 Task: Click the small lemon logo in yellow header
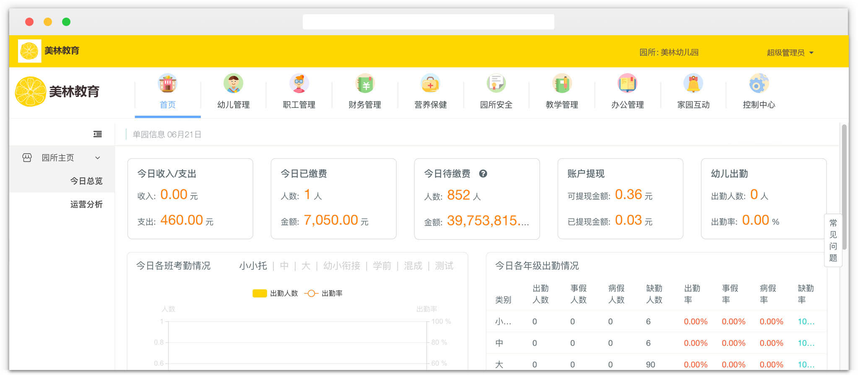pos(29,51)
